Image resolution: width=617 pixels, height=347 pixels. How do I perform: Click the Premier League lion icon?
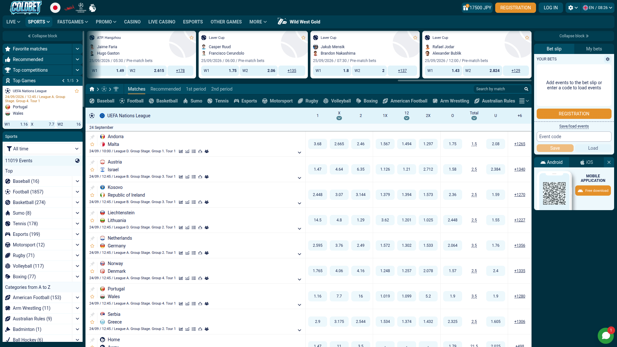click(93, 8)
